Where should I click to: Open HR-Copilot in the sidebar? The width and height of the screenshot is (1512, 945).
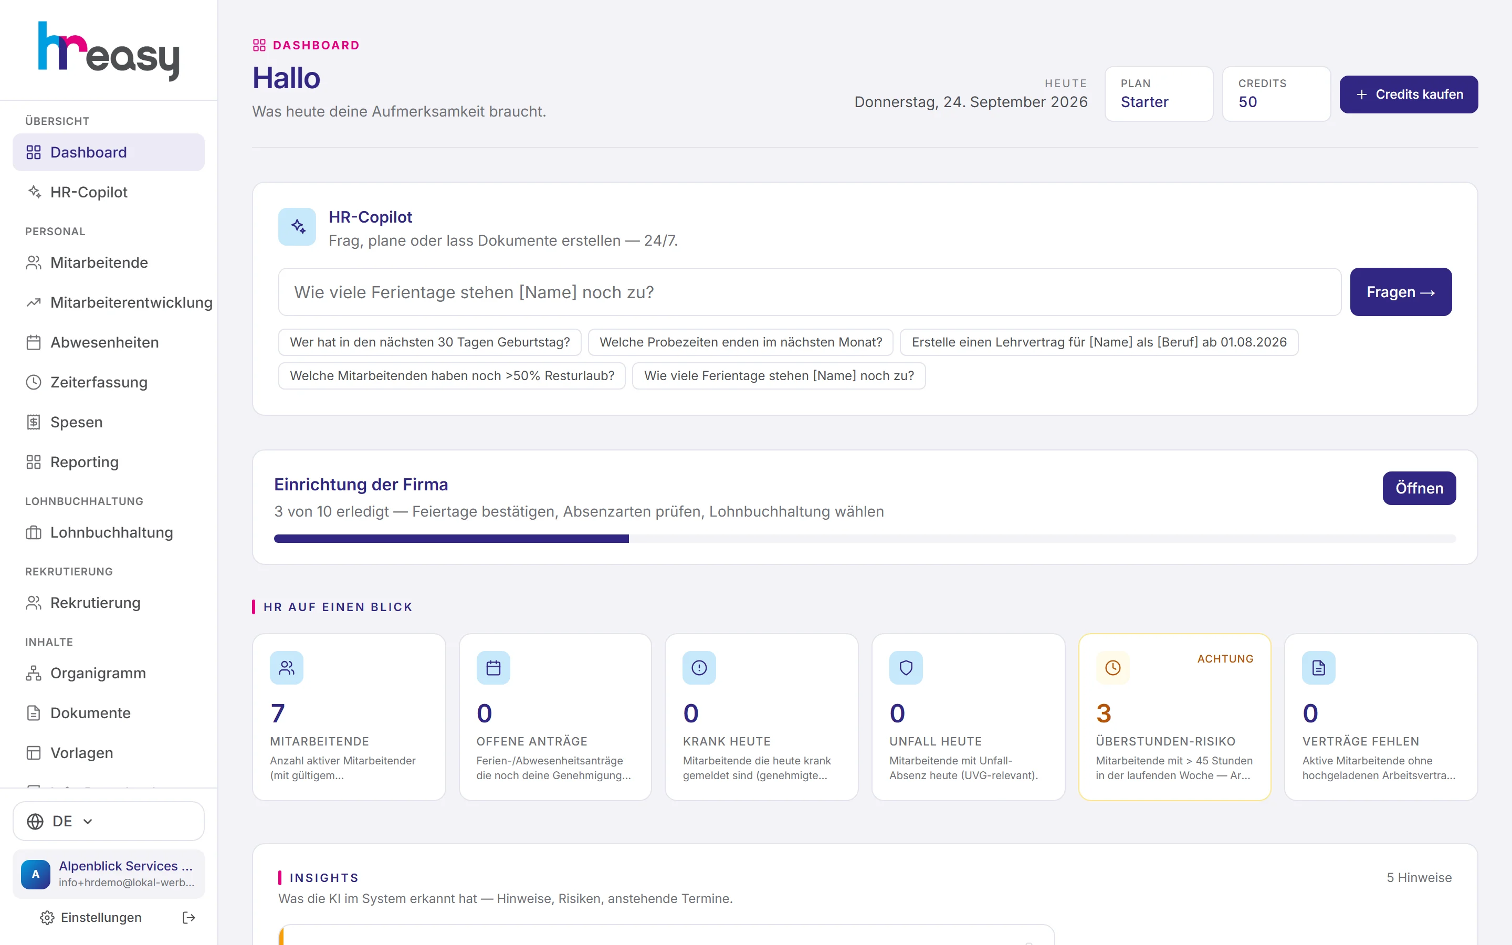pyautogui.click(x=109, y=192)
